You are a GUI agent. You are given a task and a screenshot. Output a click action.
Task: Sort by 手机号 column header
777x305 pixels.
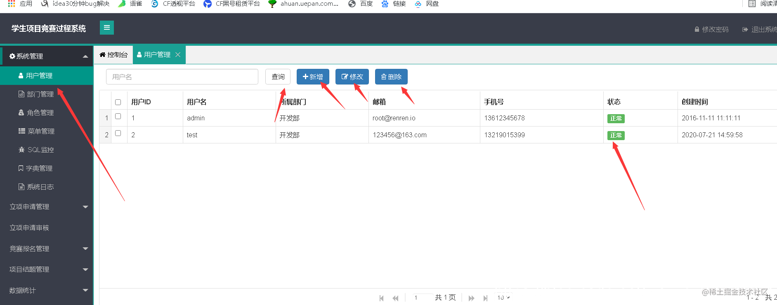pyautogui.click(x=494, y=102)
